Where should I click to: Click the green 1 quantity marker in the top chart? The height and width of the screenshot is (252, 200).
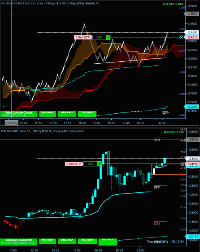[x=108, y=37]
